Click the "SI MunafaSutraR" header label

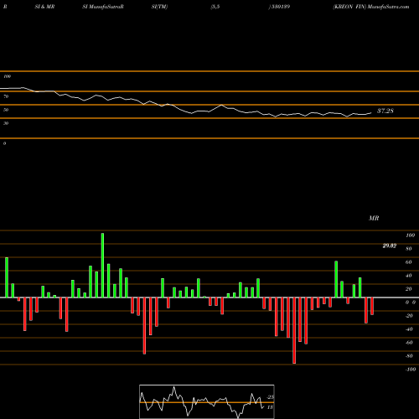coord(103,7)
